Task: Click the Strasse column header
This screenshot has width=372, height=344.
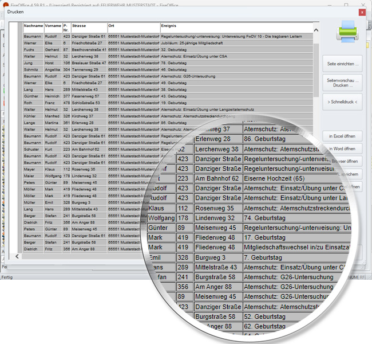Action: pos(89,26)
